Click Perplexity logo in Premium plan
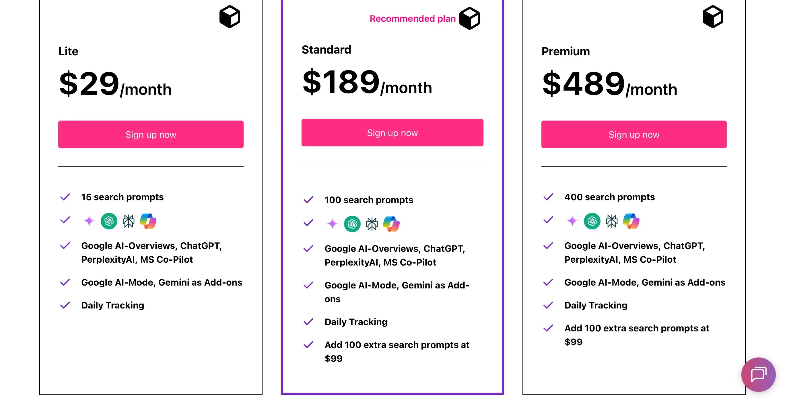This screenshot has height=401, width=785. click(x=612, y=221)
